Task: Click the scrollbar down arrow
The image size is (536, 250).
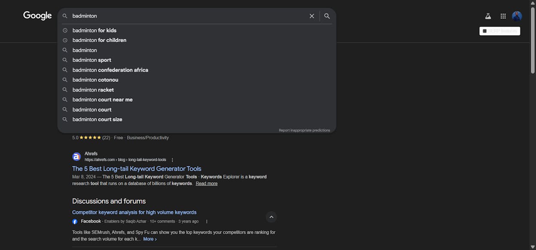Action: (x=533, y=247)
